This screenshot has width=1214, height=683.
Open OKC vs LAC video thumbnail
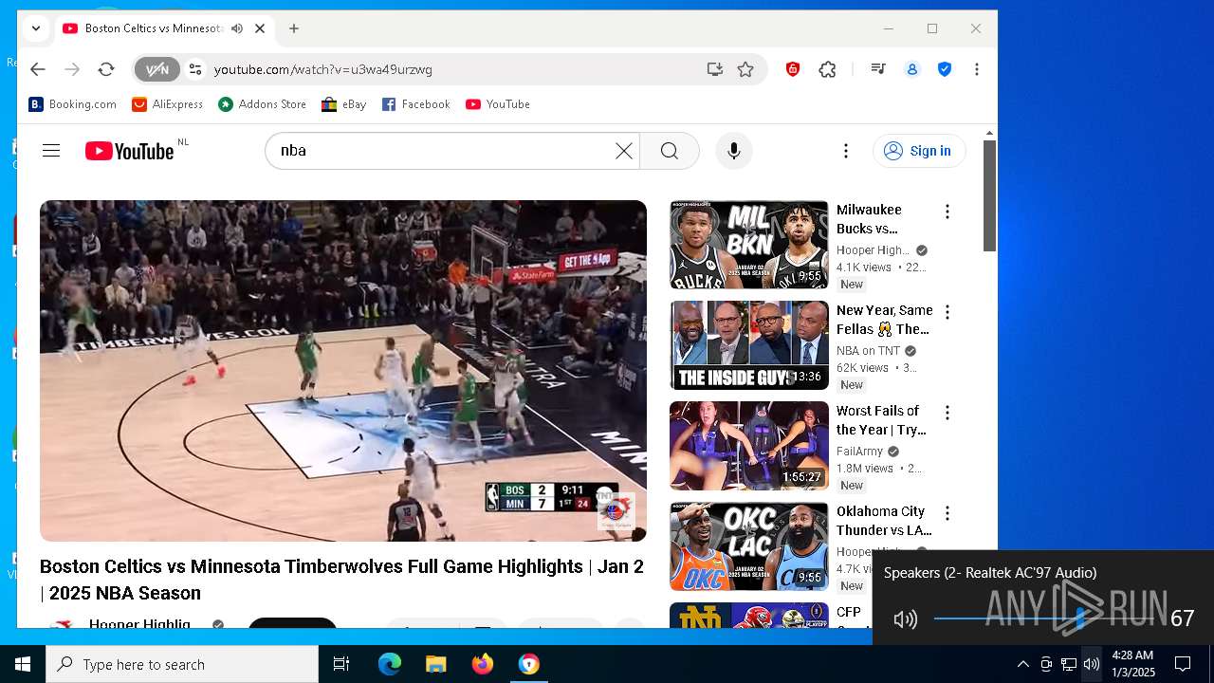749,546
